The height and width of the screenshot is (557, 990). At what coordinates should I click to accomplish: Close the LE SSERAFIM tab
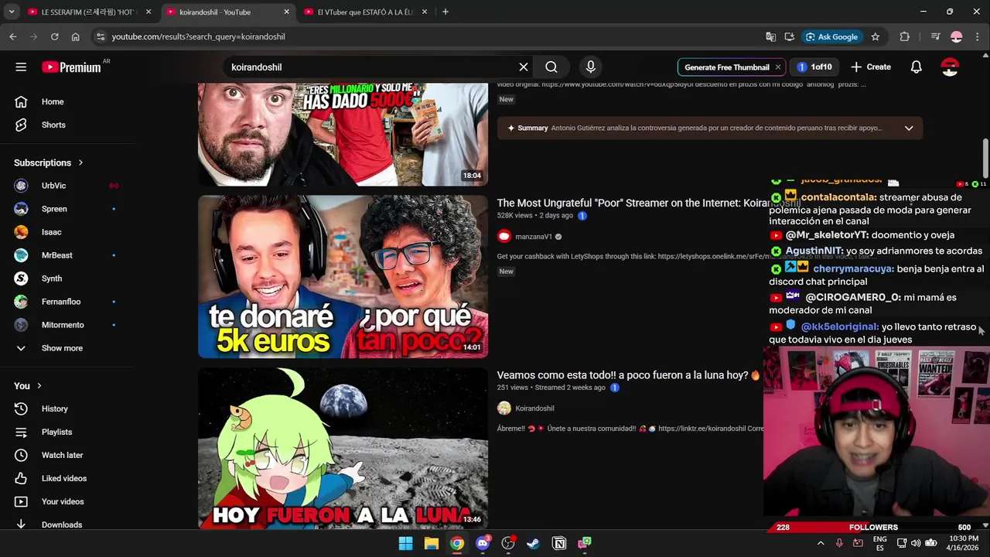[x=148, y=12]
